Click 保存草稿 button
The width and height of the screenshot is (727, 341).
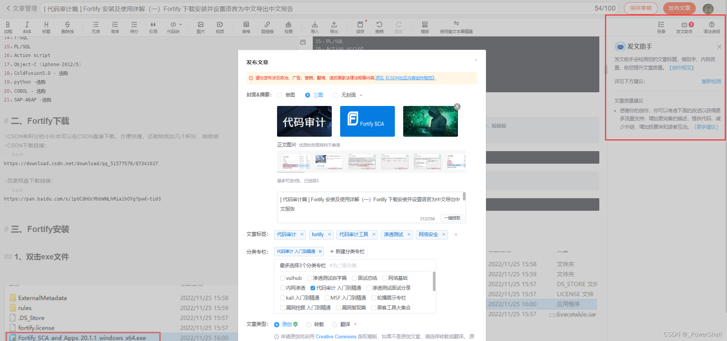641,8
